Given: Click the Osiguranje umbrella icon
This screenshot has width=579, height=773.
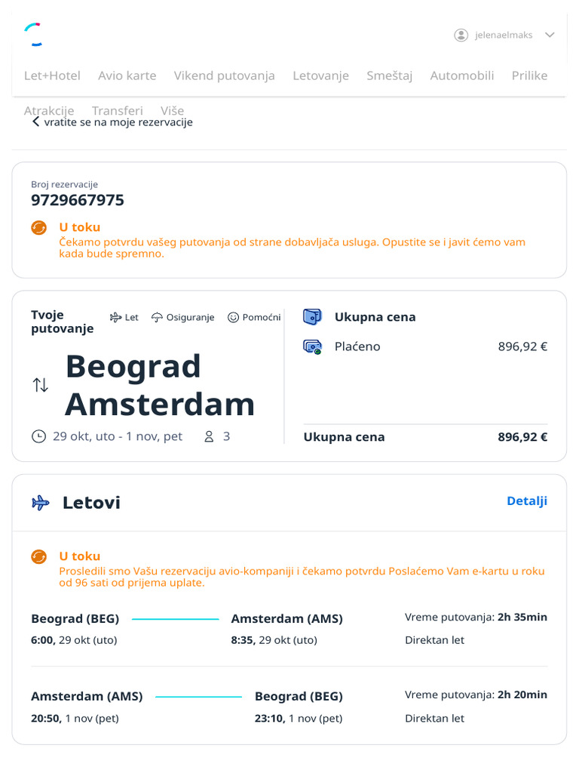Looking at the screenshot, I should click(157, 318).
